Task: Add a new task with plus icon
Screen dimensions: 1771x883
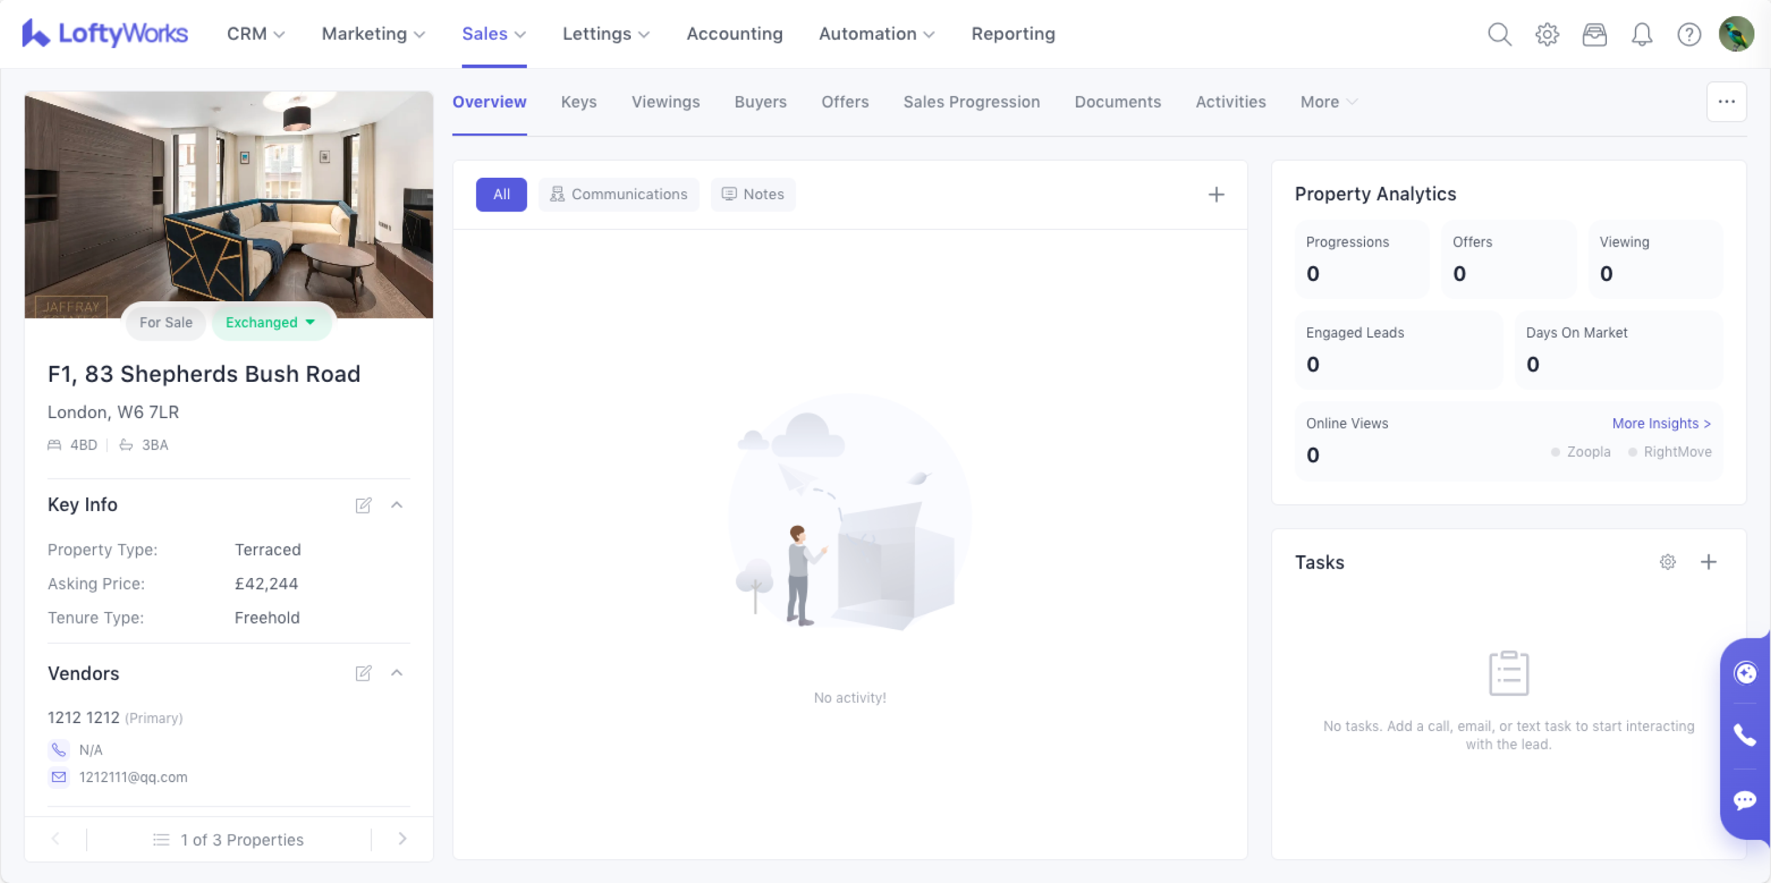Action: [x=1708, y=562]
